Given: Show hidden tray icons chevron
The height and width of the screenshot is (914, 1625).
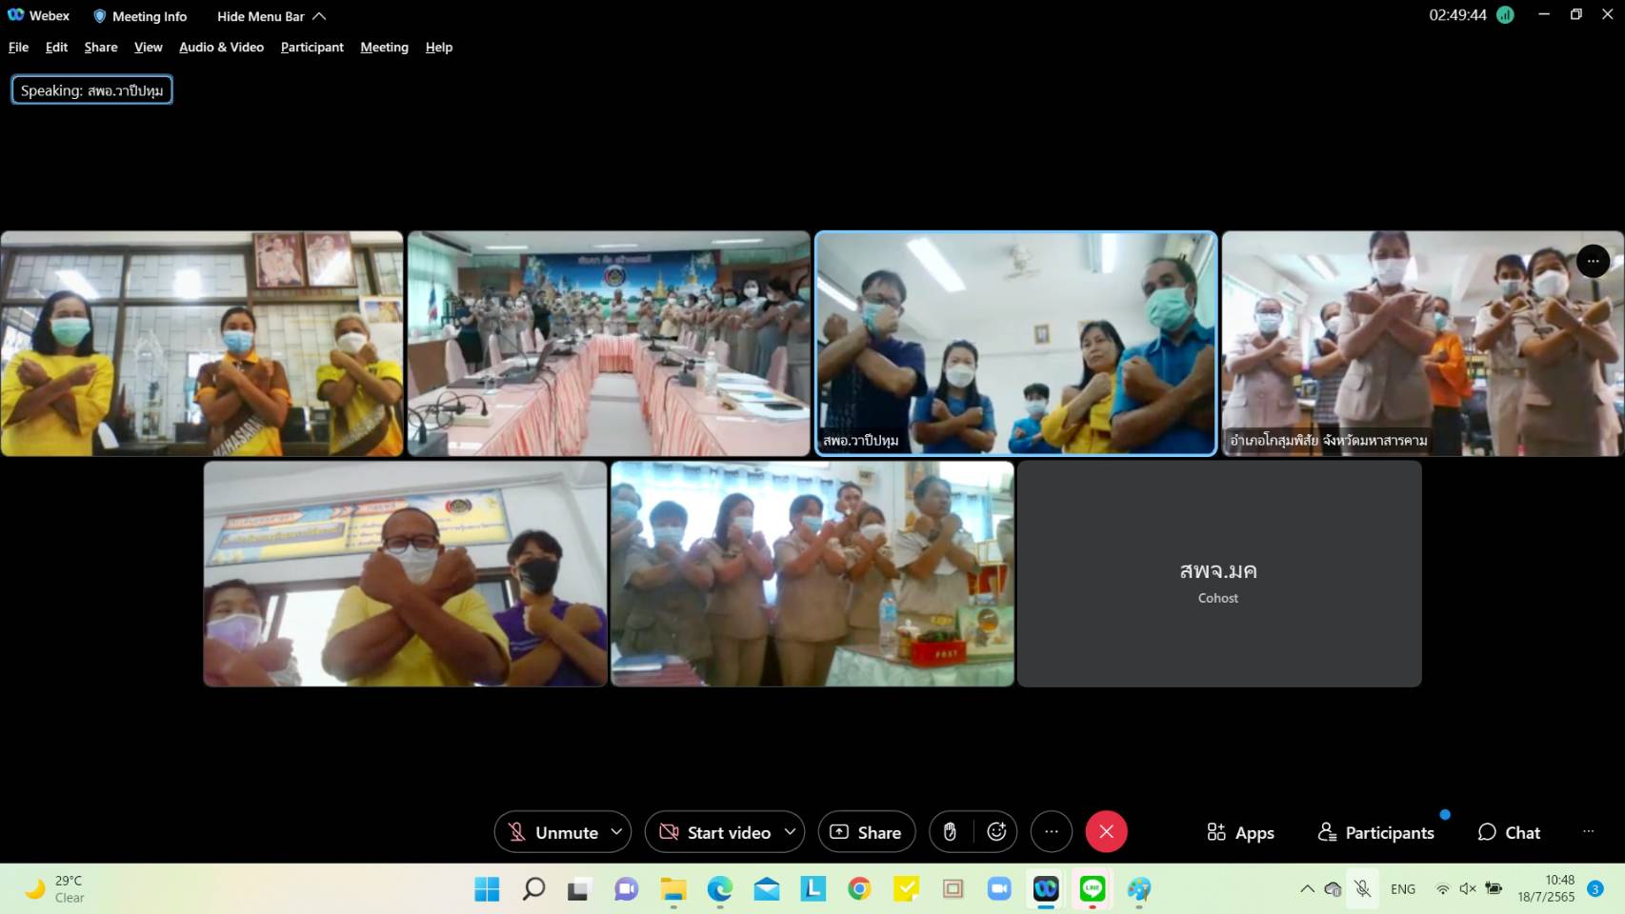Looking at the screenshot, I should [1307, 889].
